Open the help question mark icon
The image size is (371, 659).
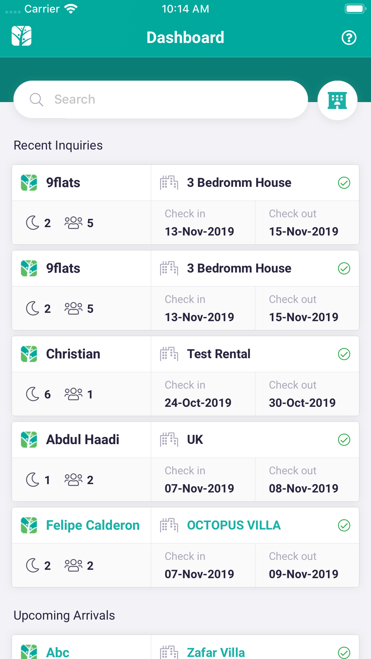click(x=349, y=37)
